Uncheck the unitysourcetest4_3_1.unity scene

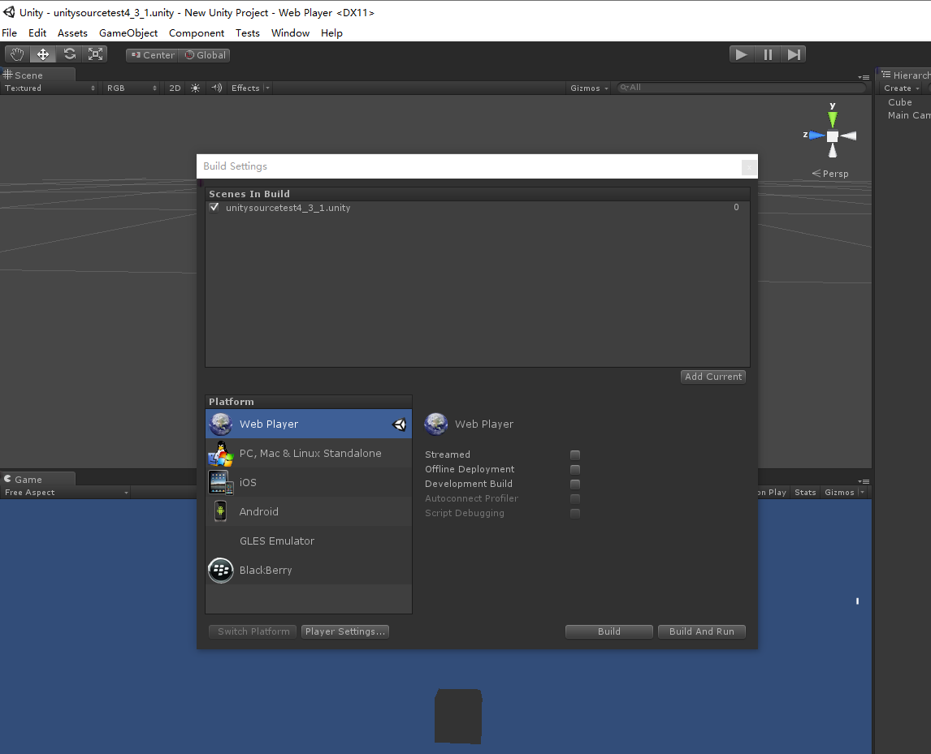[x=214, y=207]
